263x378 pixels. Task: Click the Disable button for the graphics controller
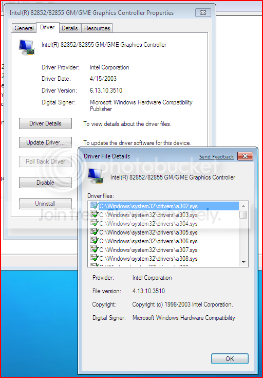45,183
